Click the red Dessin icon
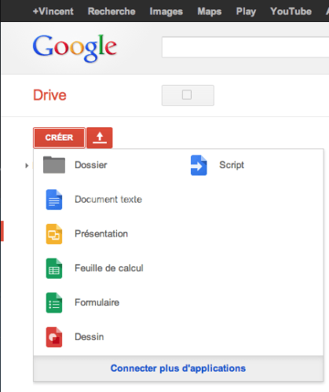 pyautogui.click(x=54, y=337)
